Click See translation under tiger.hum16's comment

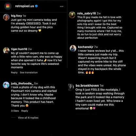(29, 73)
